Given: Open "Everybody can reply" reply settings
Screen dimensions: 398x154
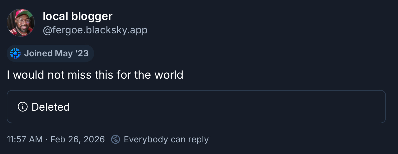Looking at the screenshot, I should [x=166, y=139].
